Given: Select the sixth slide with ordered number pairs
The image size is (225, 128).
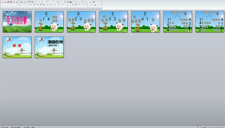Looking at the screenshot, I should click(178, 22).
